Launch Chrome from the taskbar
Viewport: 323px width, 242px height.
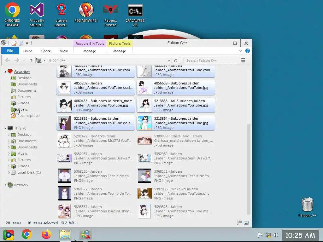pyautogui.click(x=27, y=234)
